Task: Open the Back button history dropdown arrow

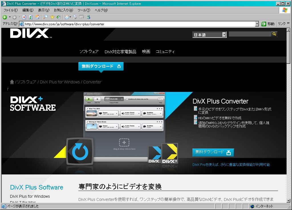Action: [10, 17]
